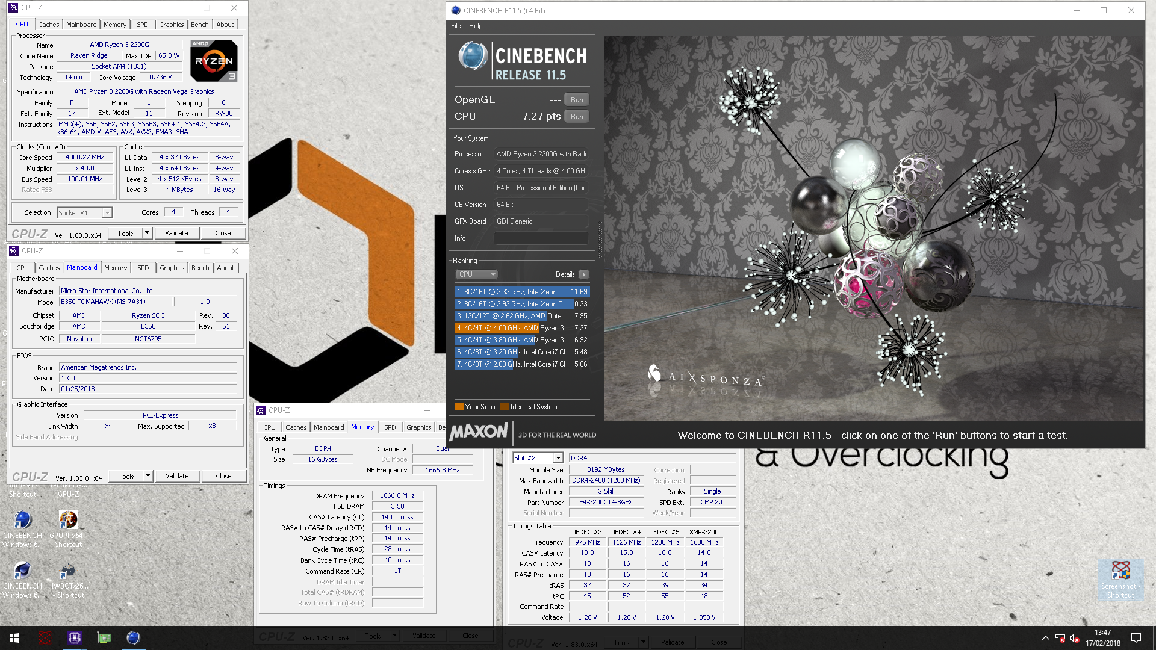
Task: Open the CINEBENCH title bar icon menu
Action: [x=456, y=10]
